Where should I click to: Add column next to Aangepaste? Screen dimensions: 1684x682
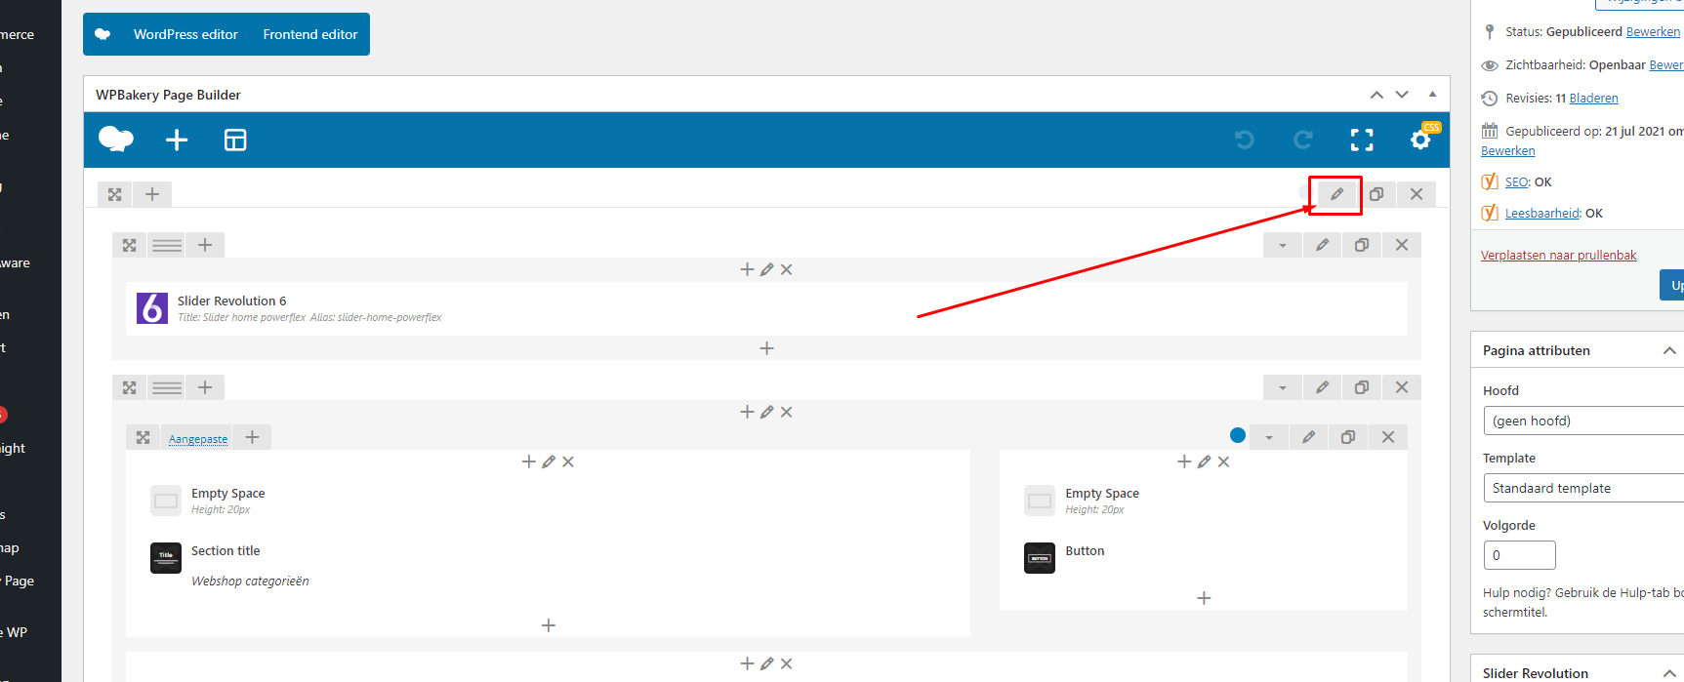(x=252, y=437)
